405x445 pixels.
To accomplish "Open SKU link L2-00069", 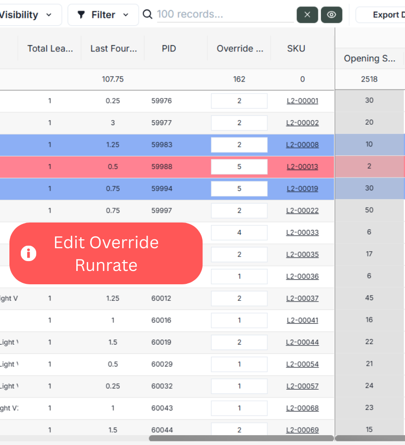I will (x=302, y=430).
